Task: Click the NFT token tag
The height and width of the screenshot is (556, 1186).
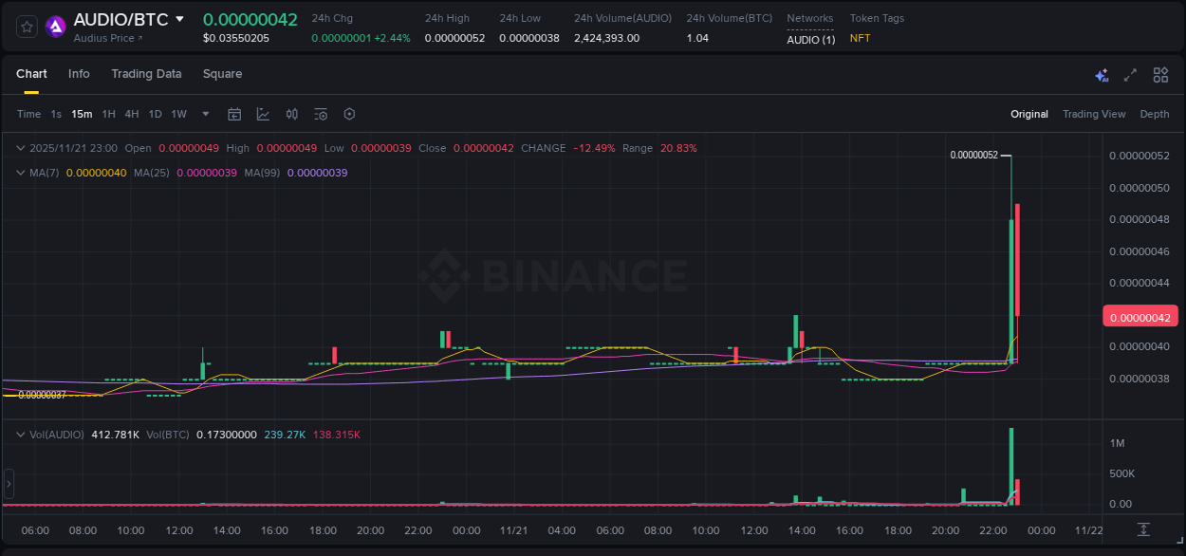Action: (x=859, y=38)
